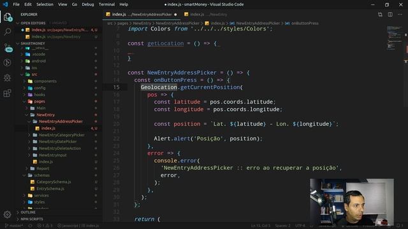Image resolution: width=408 pixels, height=229 pixels.
Task: Open the Edit menu
Action: click(28, 4)
